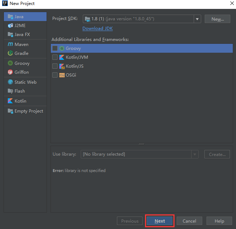
Task: Select Empty Project label
Action: [x=29, y=111]
